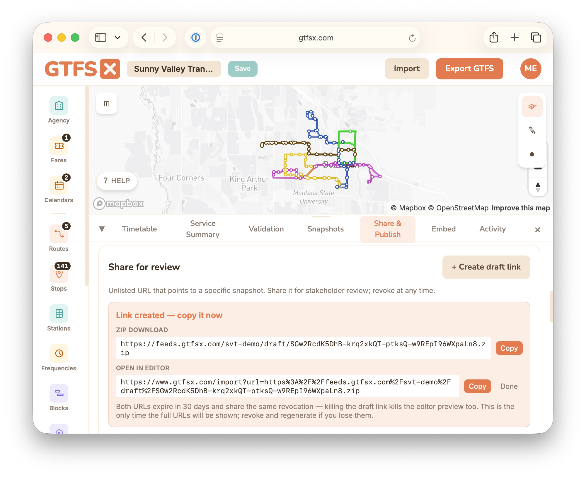Go forward in Safari history

165,38
